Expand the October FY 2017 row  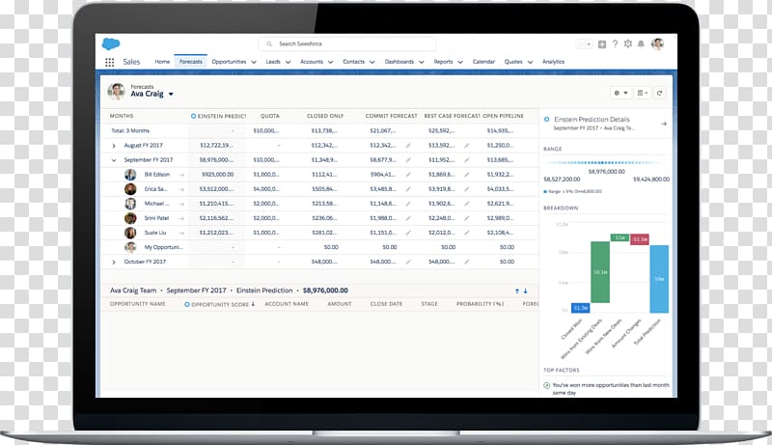point(114,262)
